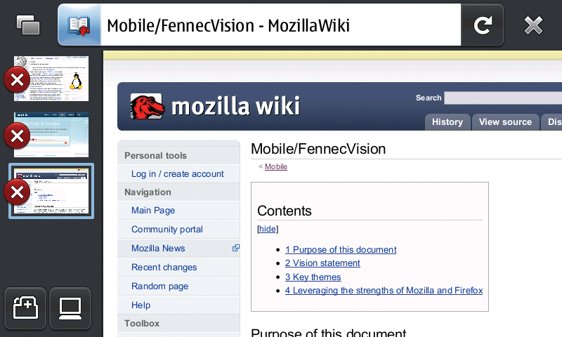
Task: Select the Wikipedia Linux tab thumbnail
Action: 51,79
